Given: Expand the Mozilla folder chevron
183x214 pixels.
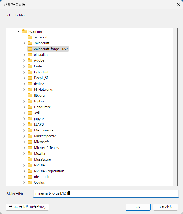Looking at the screenshot, I should (x=24, y=154).
